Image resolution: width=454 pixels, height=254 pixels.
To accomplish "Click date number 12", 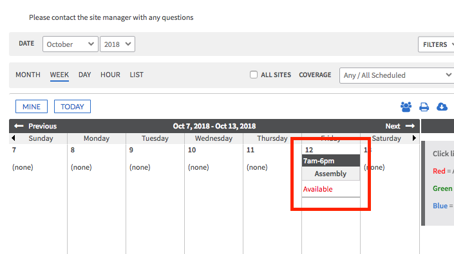I will (309, 150).
